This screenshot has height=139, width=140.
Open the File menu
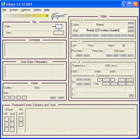[4, 10]
